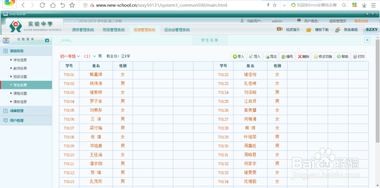
Task: Click the undo/restore tab icon
Action: click(63, 5)
